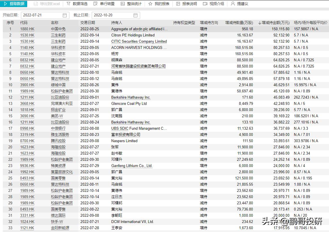Open 整体统计 via the statistics icon
Image resolution: width=329 pixels, height=232 pixels.
123,4
